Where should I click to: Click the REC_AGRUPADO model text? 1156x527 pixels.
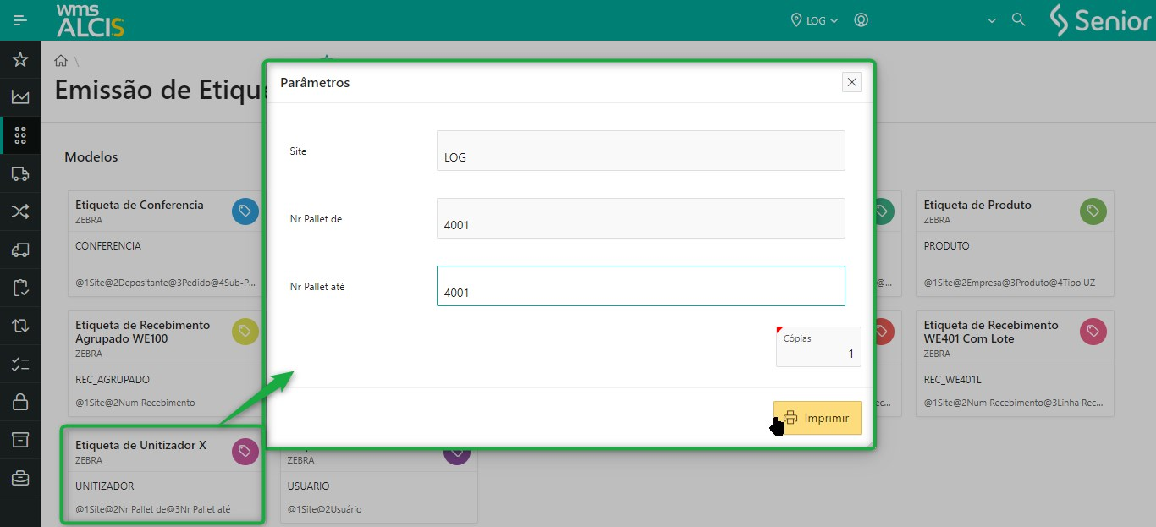pos(113,380)
